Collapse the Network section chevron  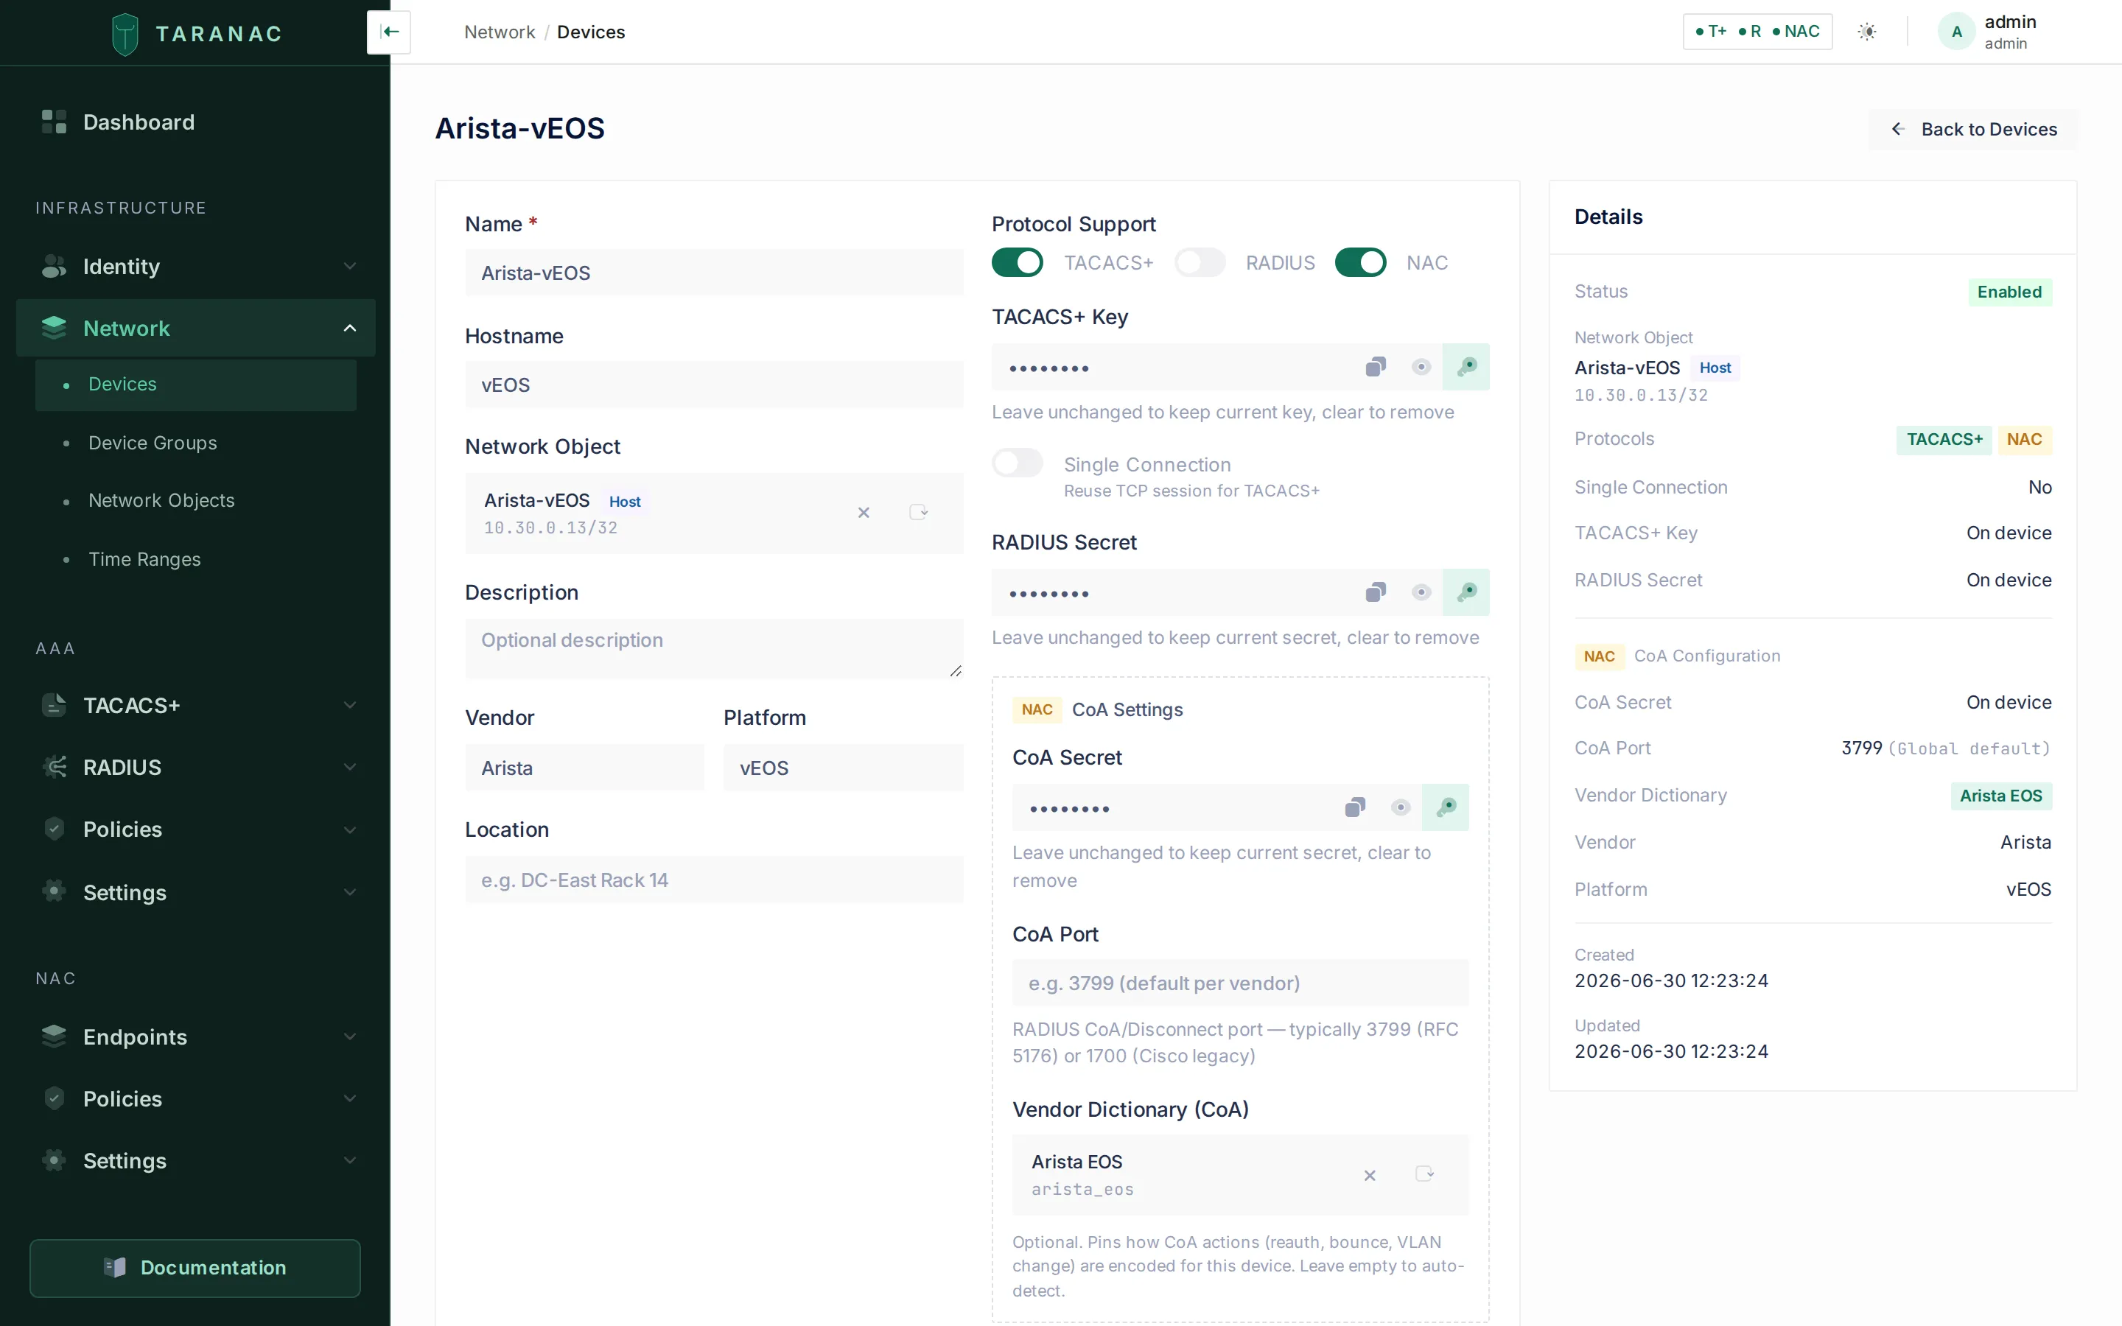350,328
